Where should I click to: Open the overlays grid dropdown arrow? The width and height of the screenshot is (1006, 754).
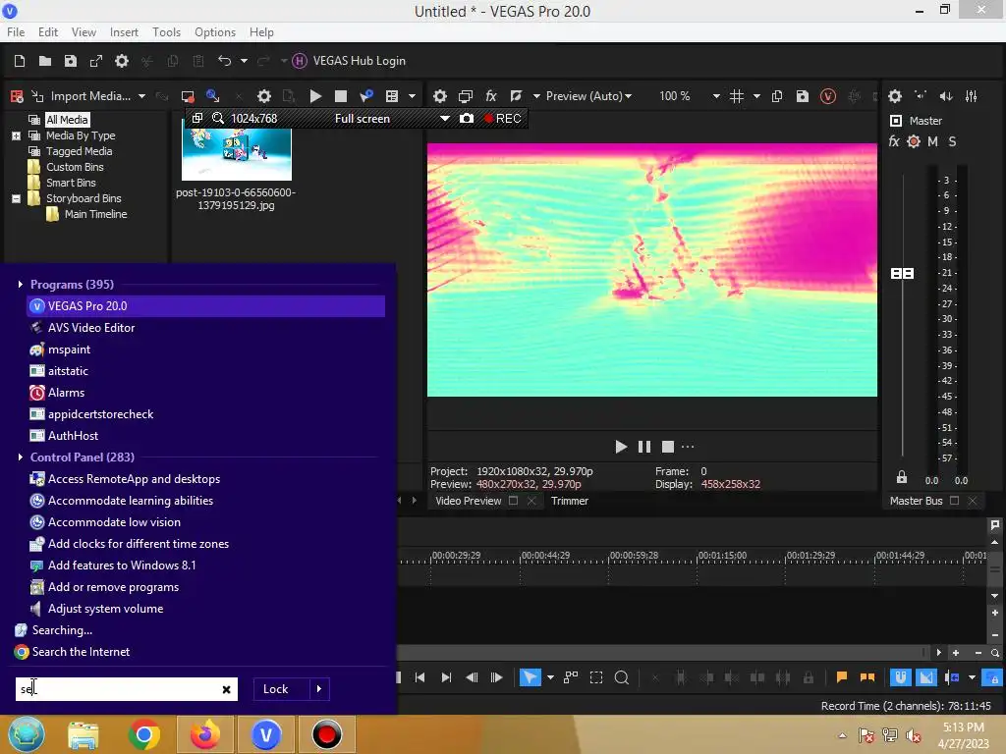757,96
